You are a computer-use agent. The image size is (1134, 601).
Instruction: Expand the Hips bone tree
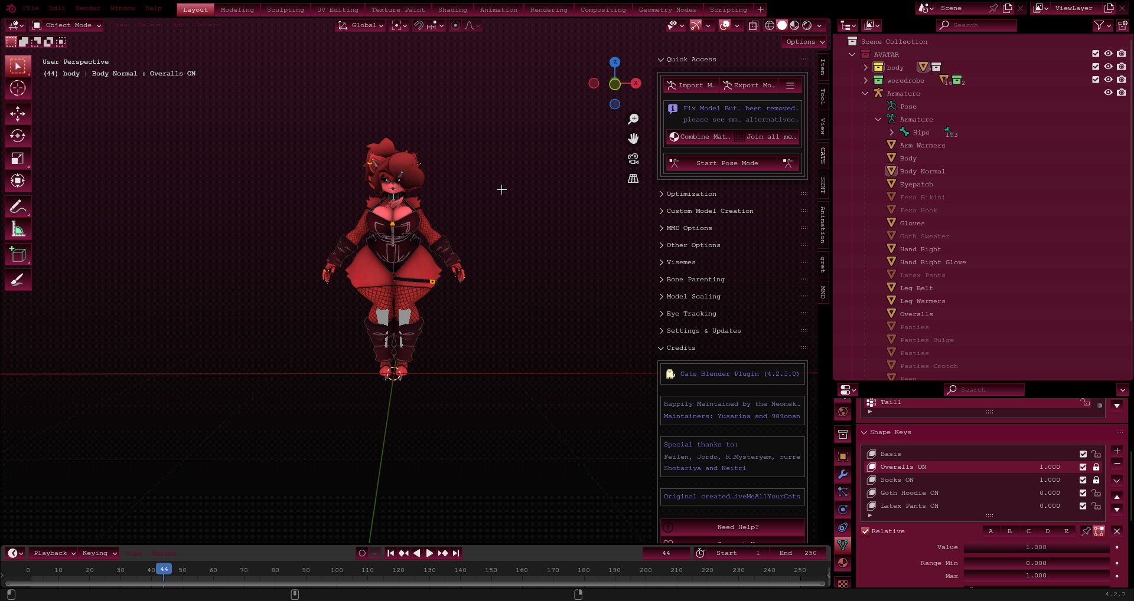point(891,133)
